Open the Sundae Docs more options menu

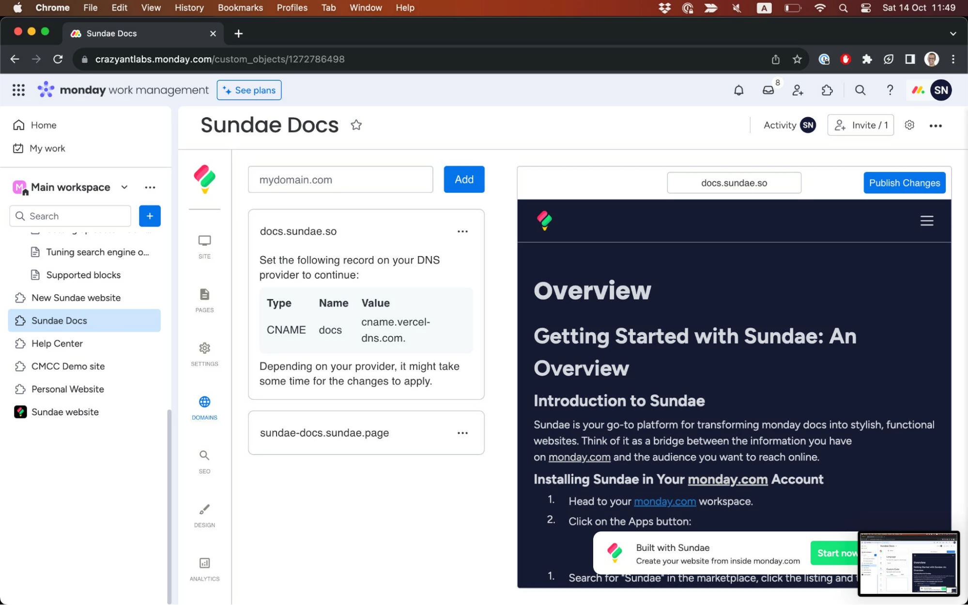tap(936, 125)
